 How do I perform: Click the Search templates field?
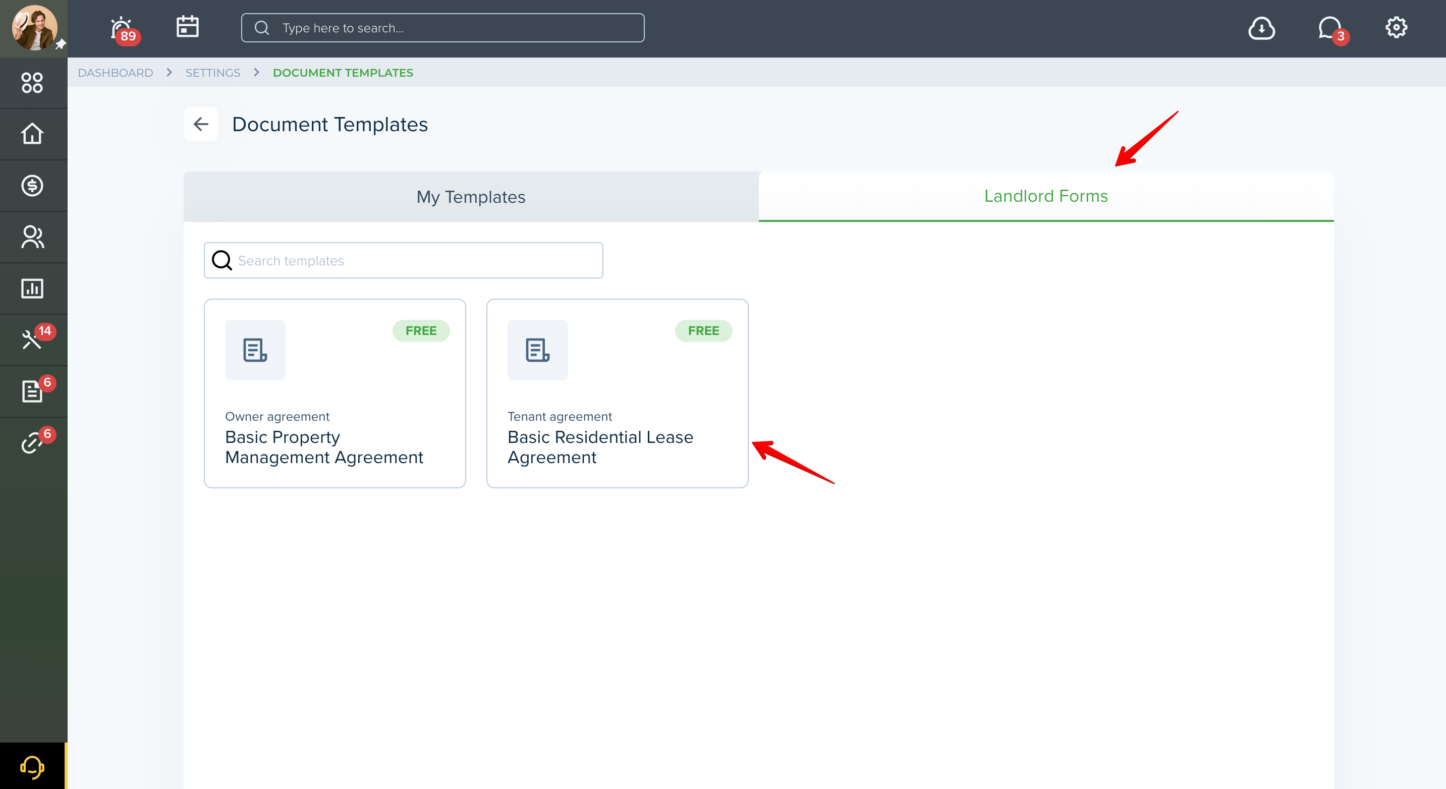403,260
